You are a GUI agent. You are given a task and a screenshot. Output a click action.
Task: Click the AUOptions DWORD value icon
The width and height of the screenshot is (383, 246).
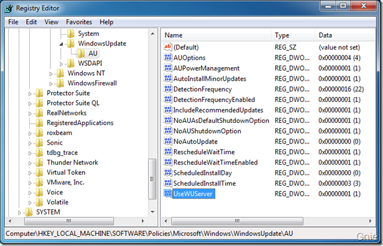pyautogui.click(x=168, y=57)
